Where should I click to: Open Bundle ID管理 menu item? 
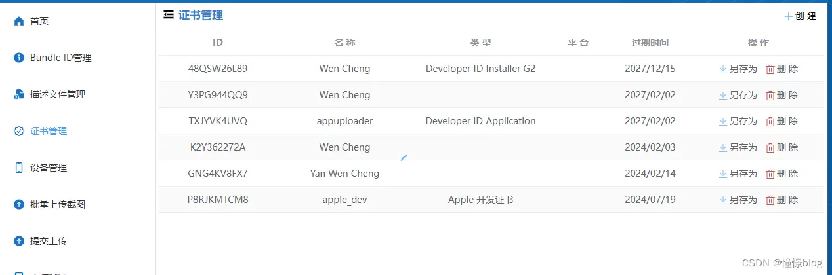(x=61, y=58)
